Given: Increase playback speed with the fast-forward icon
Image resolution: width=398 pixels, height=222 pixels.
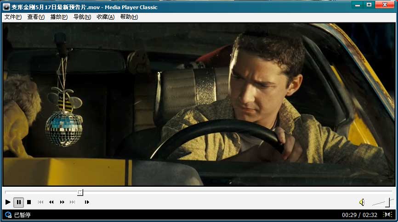Looking at the screenshot, I should pos(62,202).
